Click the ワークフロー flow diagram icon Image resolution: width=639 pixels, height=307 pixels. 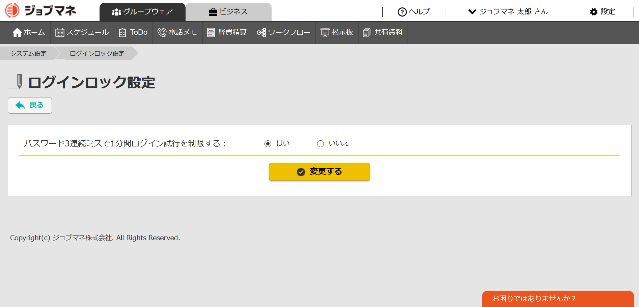[x=261, y=32]
